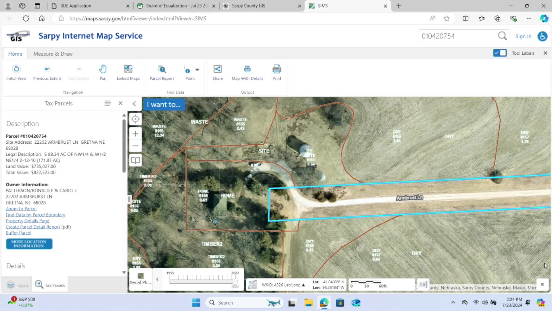The width and height of the screenshot is (552, 311).
Task: Click the Print icon
Action: [277, 71]
